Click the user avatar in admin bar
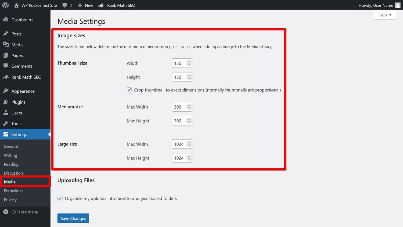Image resolution: width=403 pixels, height=227 pixels. tap(398, 5)
